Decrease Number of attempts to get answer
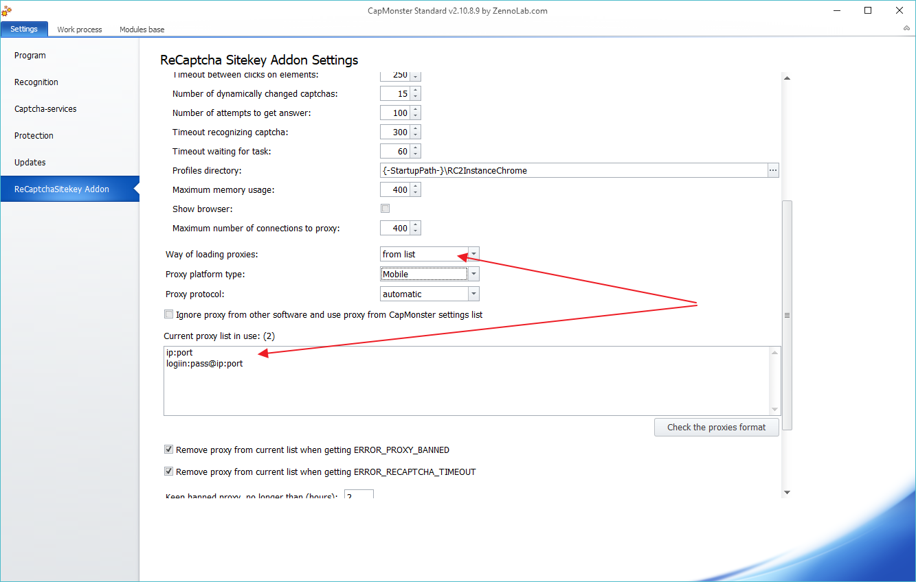The height and width of the screenshot is (582, 916). 416,117
